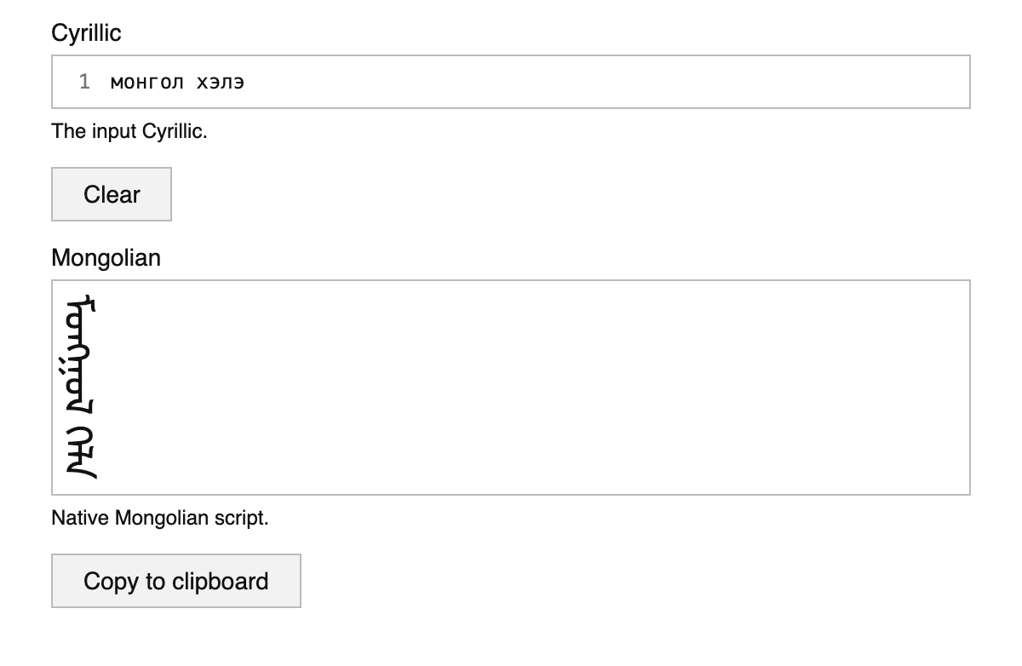Click the space between "монгол" and "хэлэ"
This screenshot has width=1022, height=666.
click(190, 82)
